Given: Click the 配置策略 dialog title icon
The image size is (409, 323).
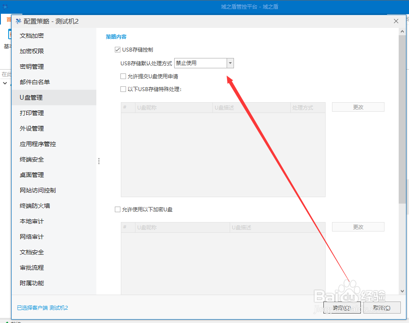Looking at the screenshot, I should point(18,21).
